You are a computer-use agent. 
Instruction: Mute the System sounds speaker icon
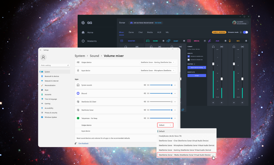(x=145, y=85)
